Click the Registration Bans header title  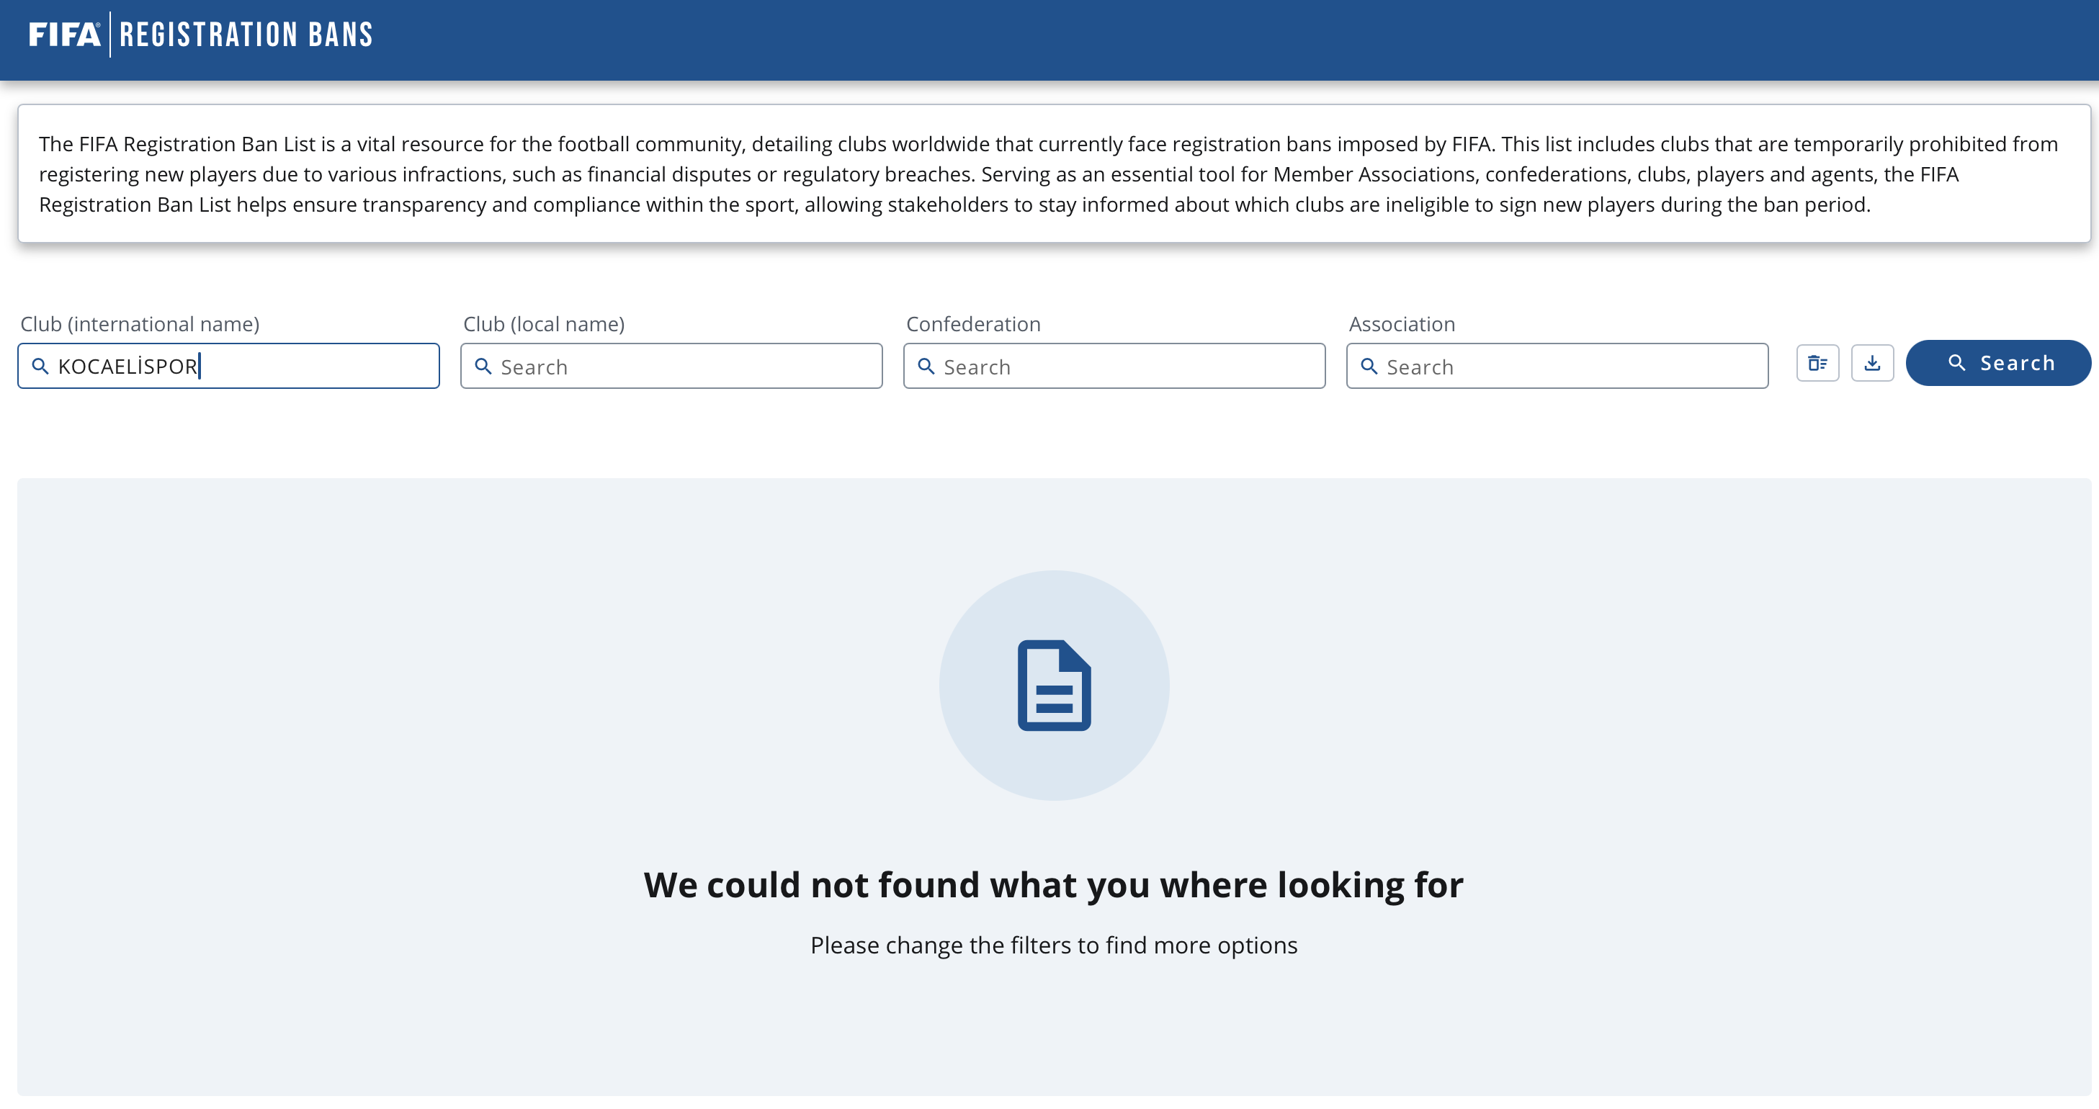[x=246, y=35]
